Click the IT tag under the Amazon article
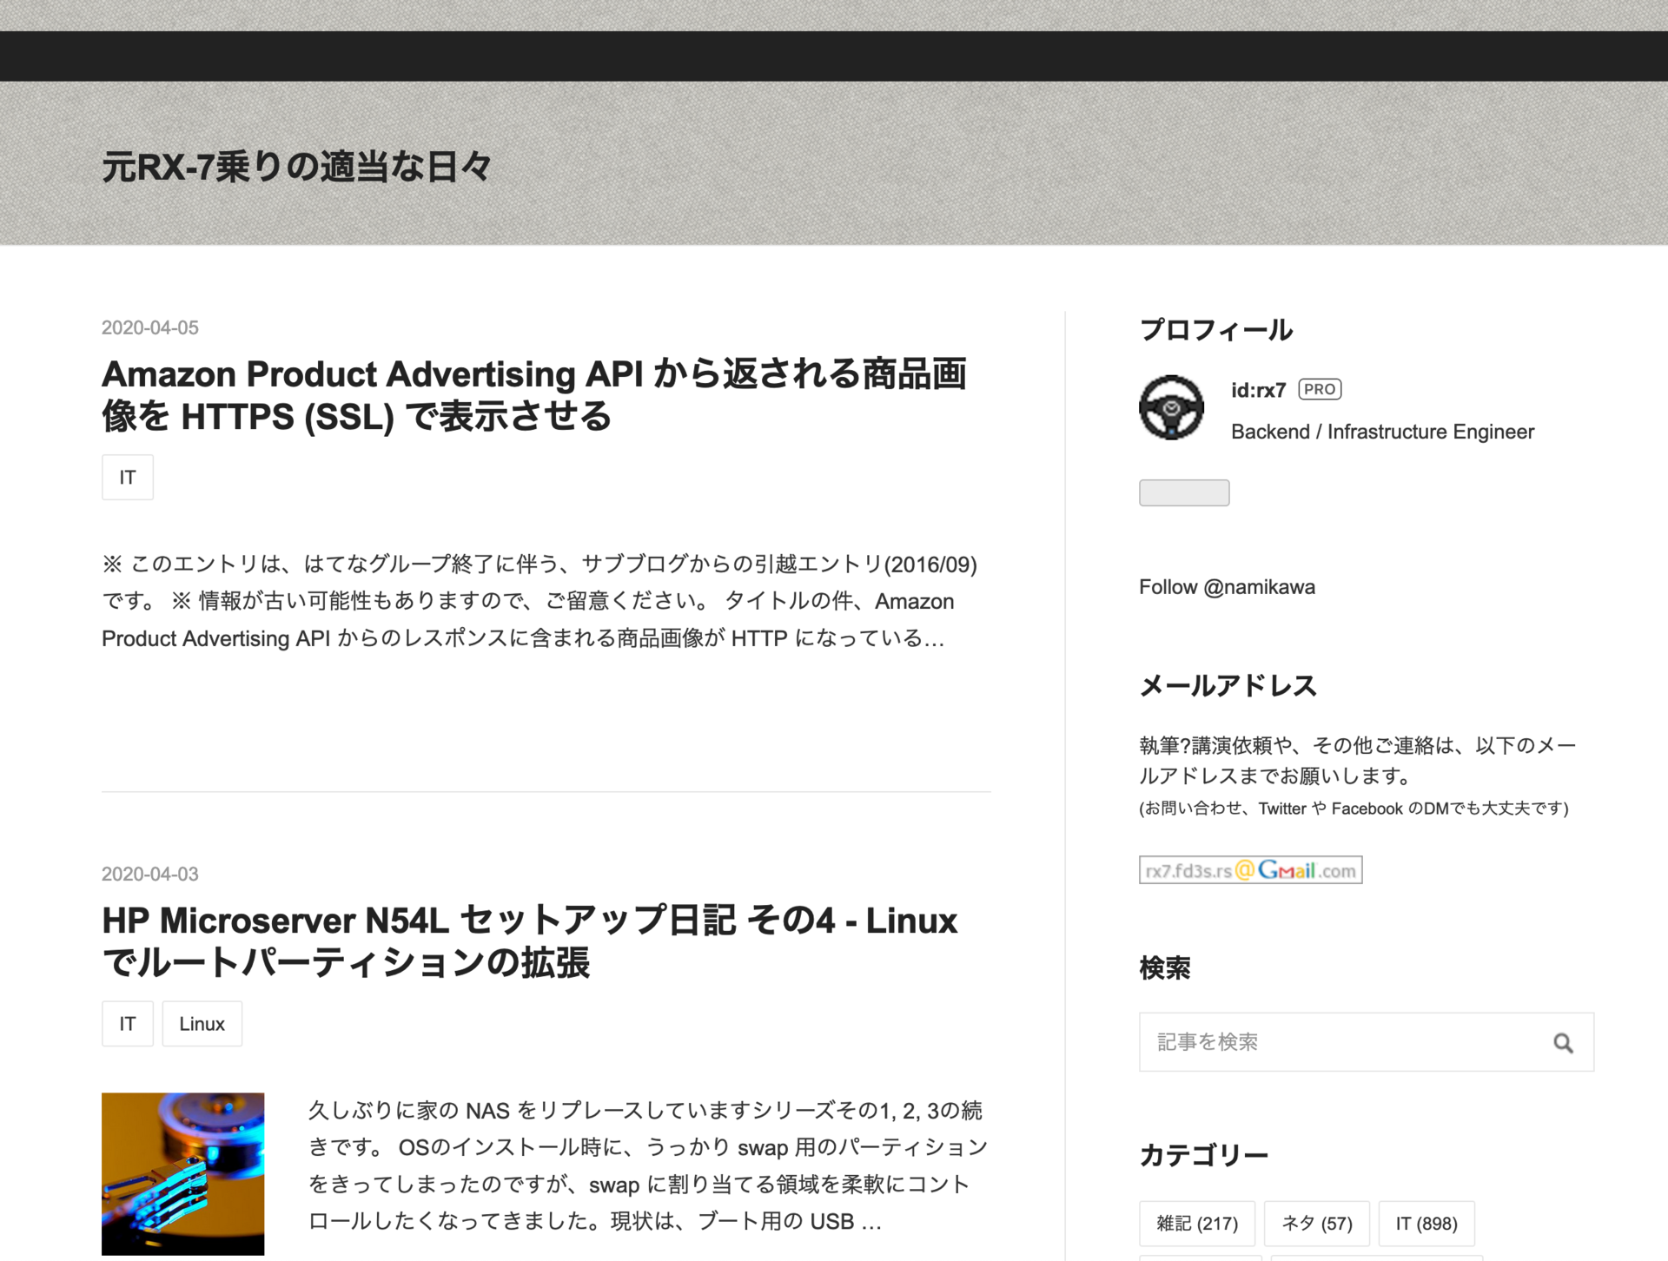 (x=128, y=478)
